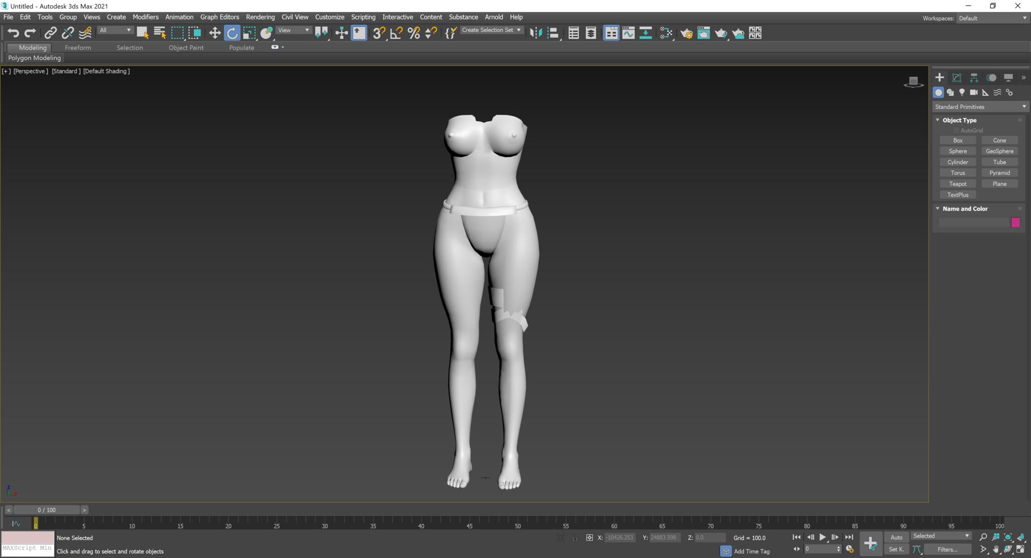Click the Bind to Space Warp icon
This screenshot has height=558, width=1031.
coord(85,33)
